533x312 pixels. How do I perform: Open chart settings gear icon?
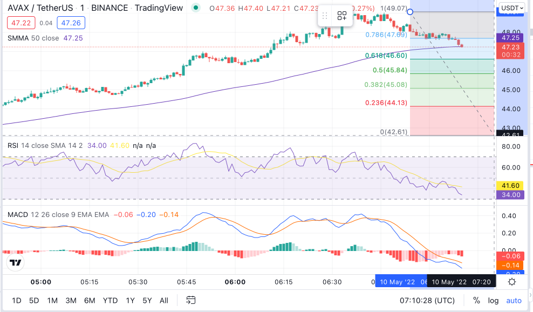[512, 282]
